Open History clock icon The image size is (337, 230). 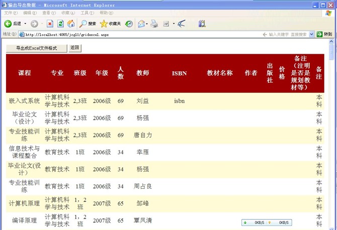[x=129, y=24]
